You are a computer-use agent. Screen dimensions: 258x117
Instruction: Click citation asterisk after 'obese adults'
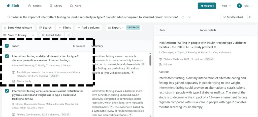pos(143,64)
